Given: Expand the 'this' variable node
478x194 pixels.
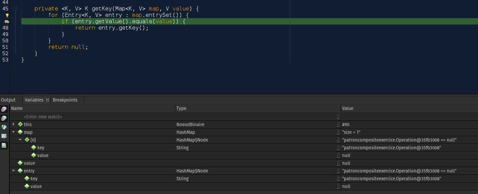Looking at the screenshot, I should coord(13,124).
